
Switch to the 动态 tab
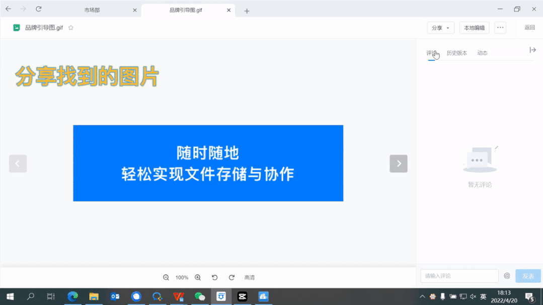tap(482, 52)
